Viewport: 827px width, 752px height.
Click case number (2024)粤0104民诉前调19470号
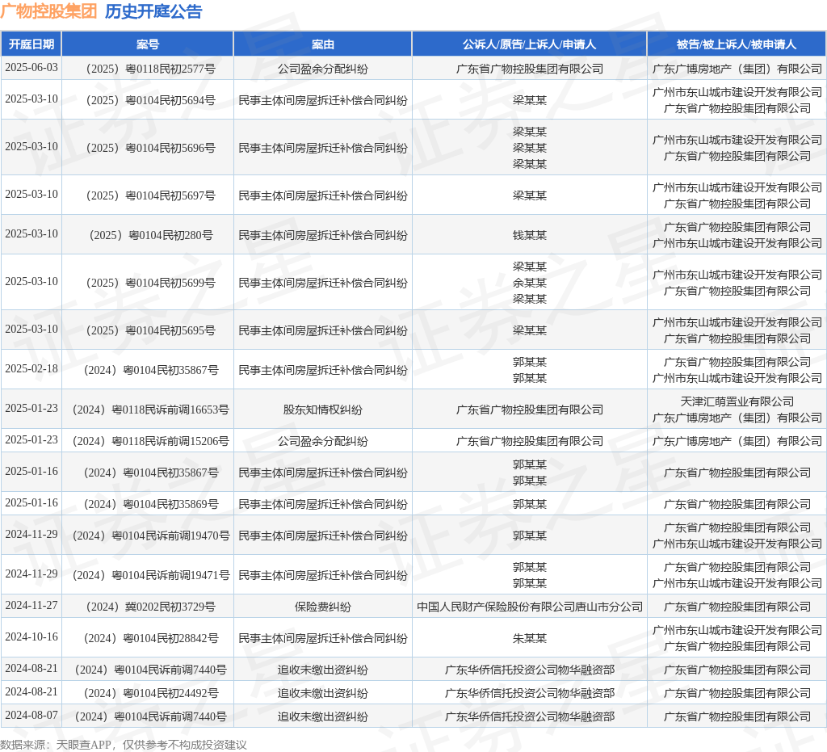151,536
